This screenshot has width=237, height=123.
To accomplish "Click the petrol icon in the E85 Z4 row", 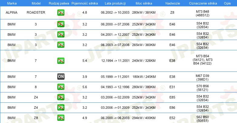I will click(x=61, y=97).
